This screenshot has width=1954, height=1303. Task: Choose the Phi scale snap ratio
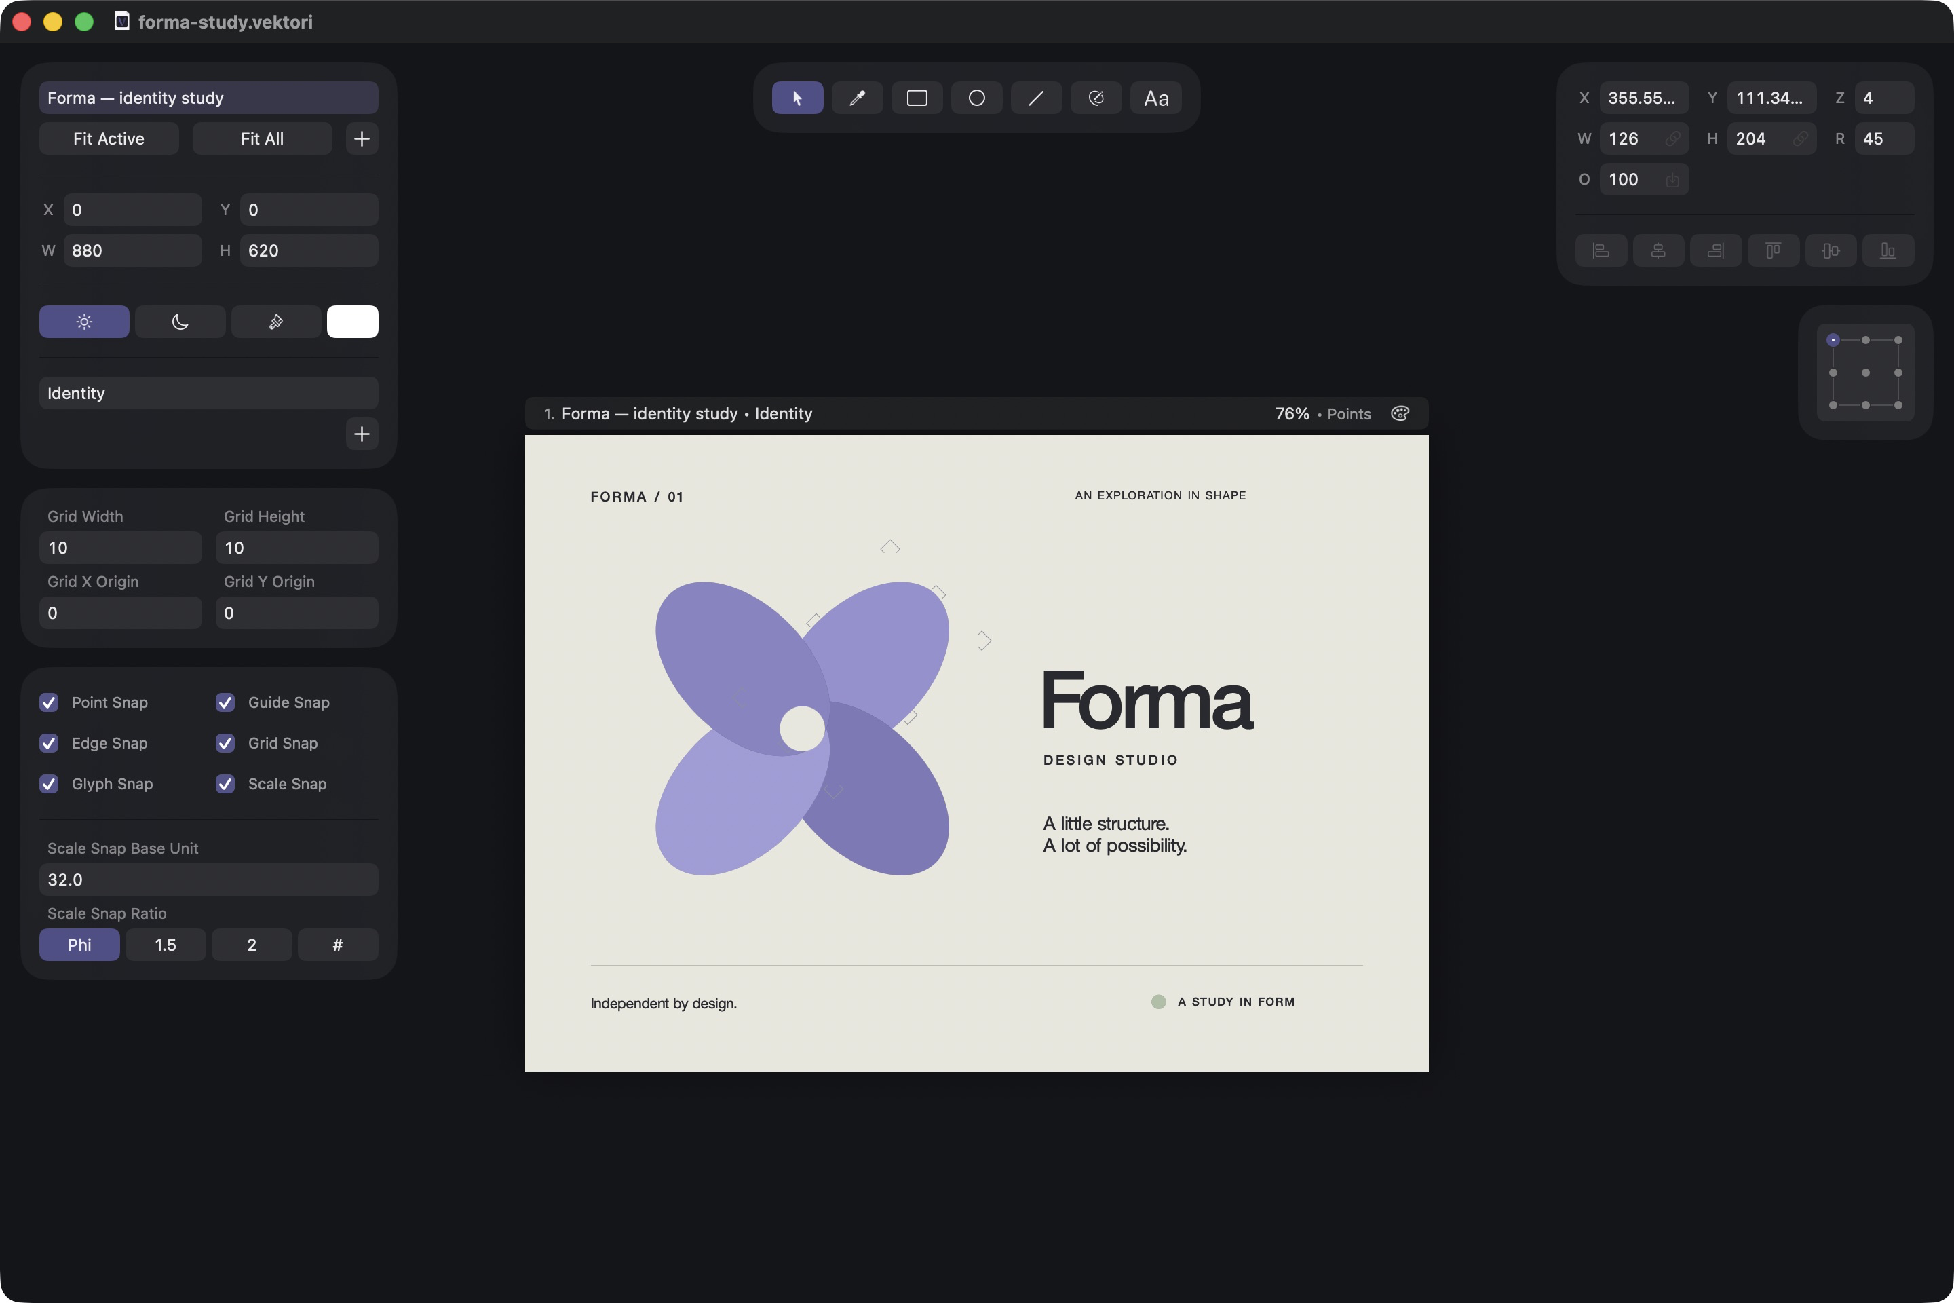pyautogui.click(x=80, y=945)
